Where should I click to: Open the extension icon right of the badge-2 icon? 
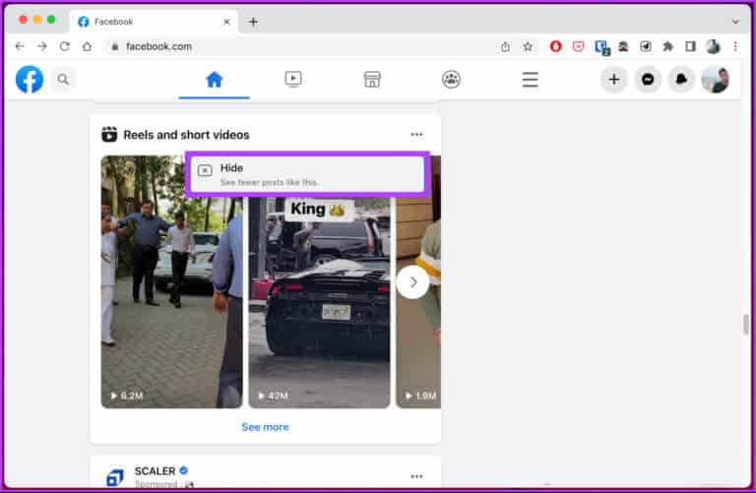click(x=623, y=46)
